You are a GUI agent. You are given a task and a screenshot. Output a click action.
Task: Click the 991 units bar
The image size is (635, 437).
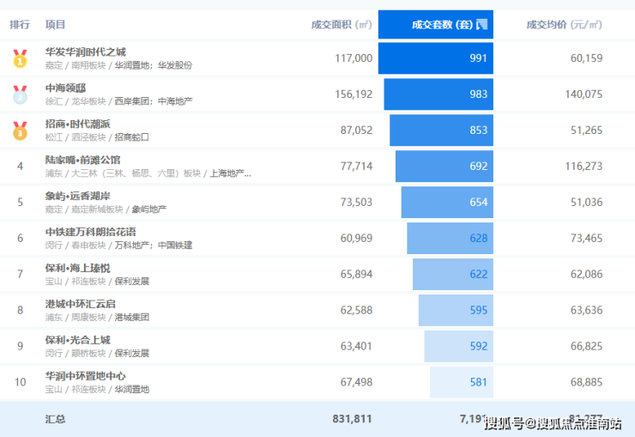click(436, 58)
